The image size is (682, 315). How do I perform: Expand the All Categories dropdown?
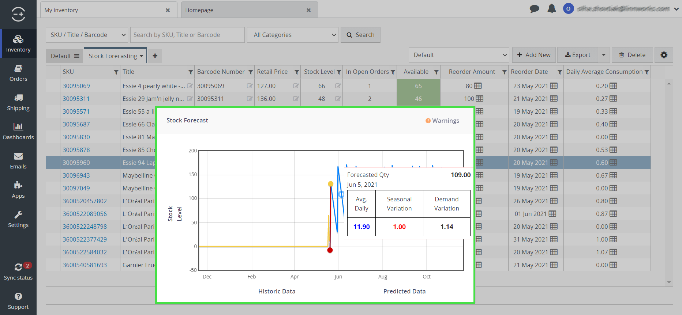(x=292, y=35)
